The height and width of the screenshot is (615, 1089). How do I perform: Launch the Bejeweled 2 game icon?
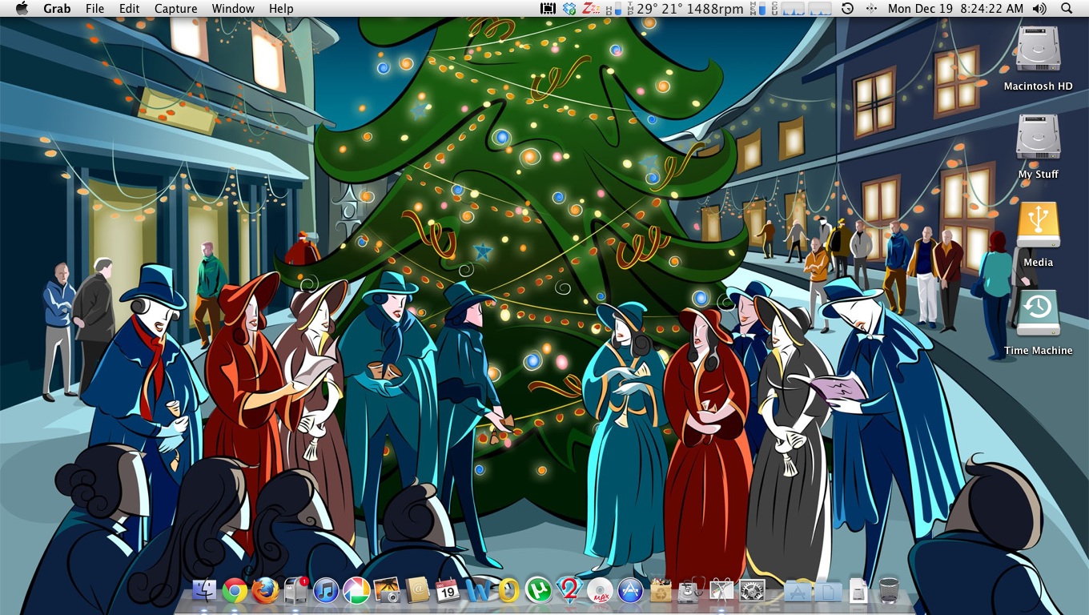[x=569, y=591]
